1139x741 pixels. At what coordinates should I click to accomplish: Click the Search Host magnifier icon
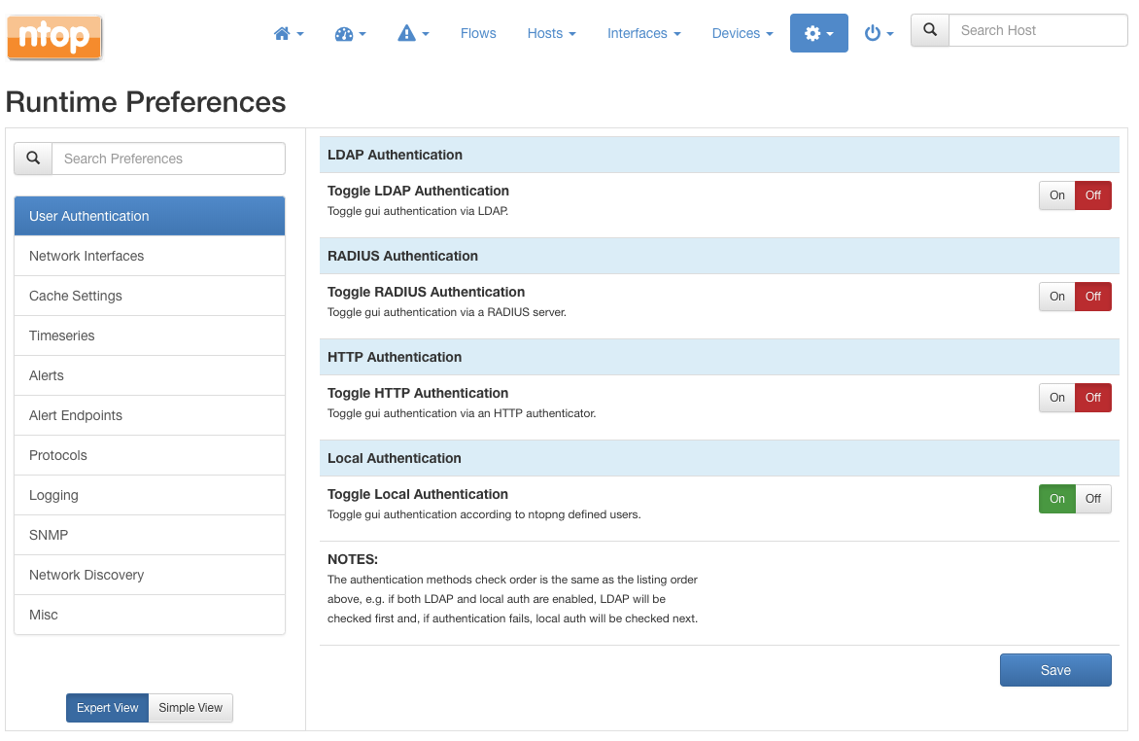tap(930, 30)
